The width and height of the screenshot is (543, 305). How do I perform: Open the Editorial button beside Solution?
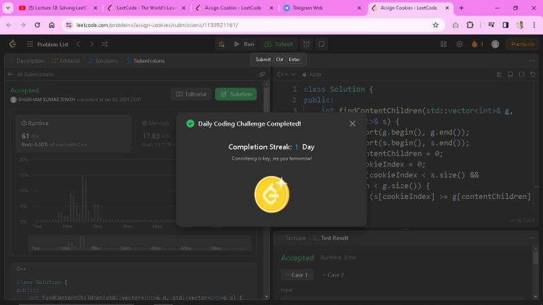pyautogui.click(x=191, y=94)
